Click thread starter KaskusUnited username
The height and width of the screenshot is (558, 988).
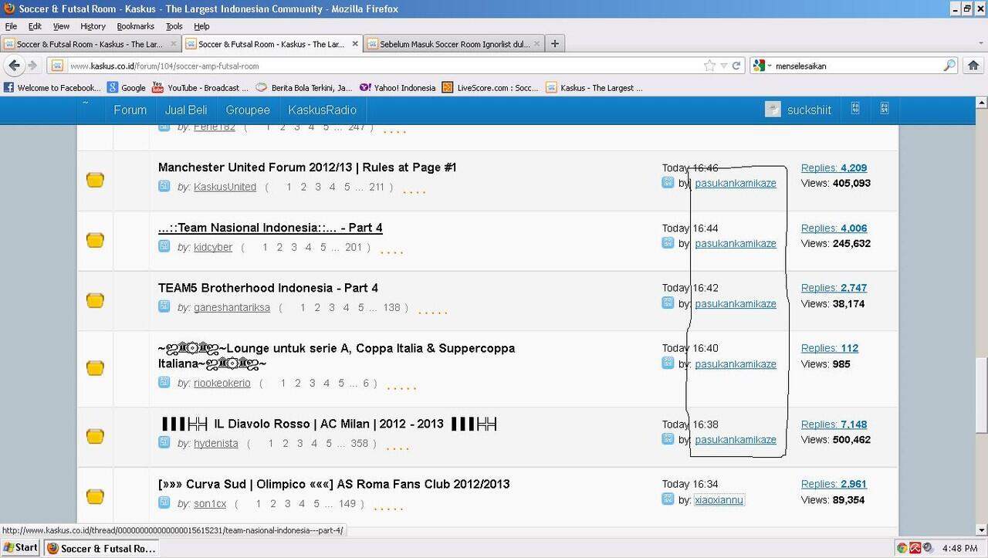[x=225, y=187]
